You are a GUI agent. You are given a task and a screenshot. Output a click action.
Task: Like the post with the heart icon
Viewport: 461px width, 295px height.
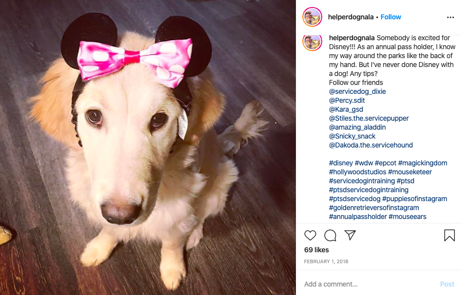point(310,235)
